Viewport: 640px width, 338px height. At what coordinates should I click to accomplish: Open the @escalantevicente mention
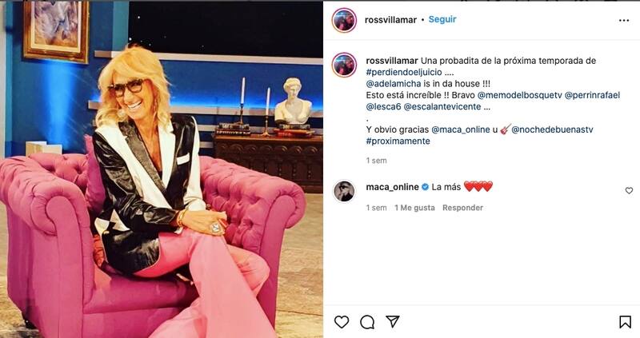click(442, 106)
